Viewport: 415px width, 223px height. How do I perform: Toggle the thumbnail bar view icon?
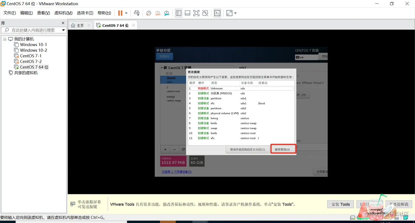coord(187,13)
